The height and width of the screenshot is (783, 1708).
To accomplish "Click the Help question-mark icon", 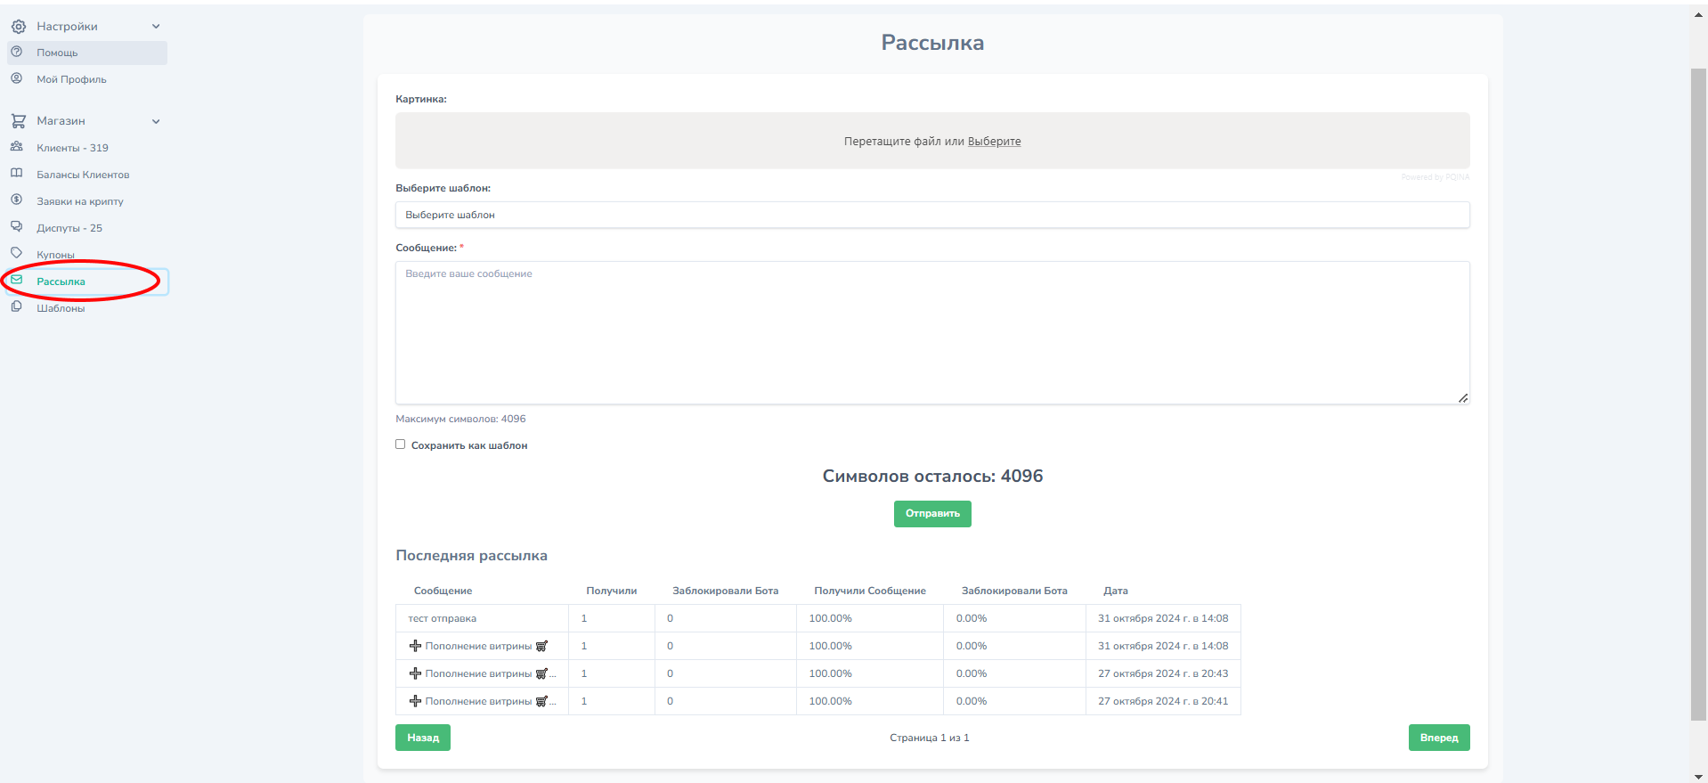I will pos(17,52).
